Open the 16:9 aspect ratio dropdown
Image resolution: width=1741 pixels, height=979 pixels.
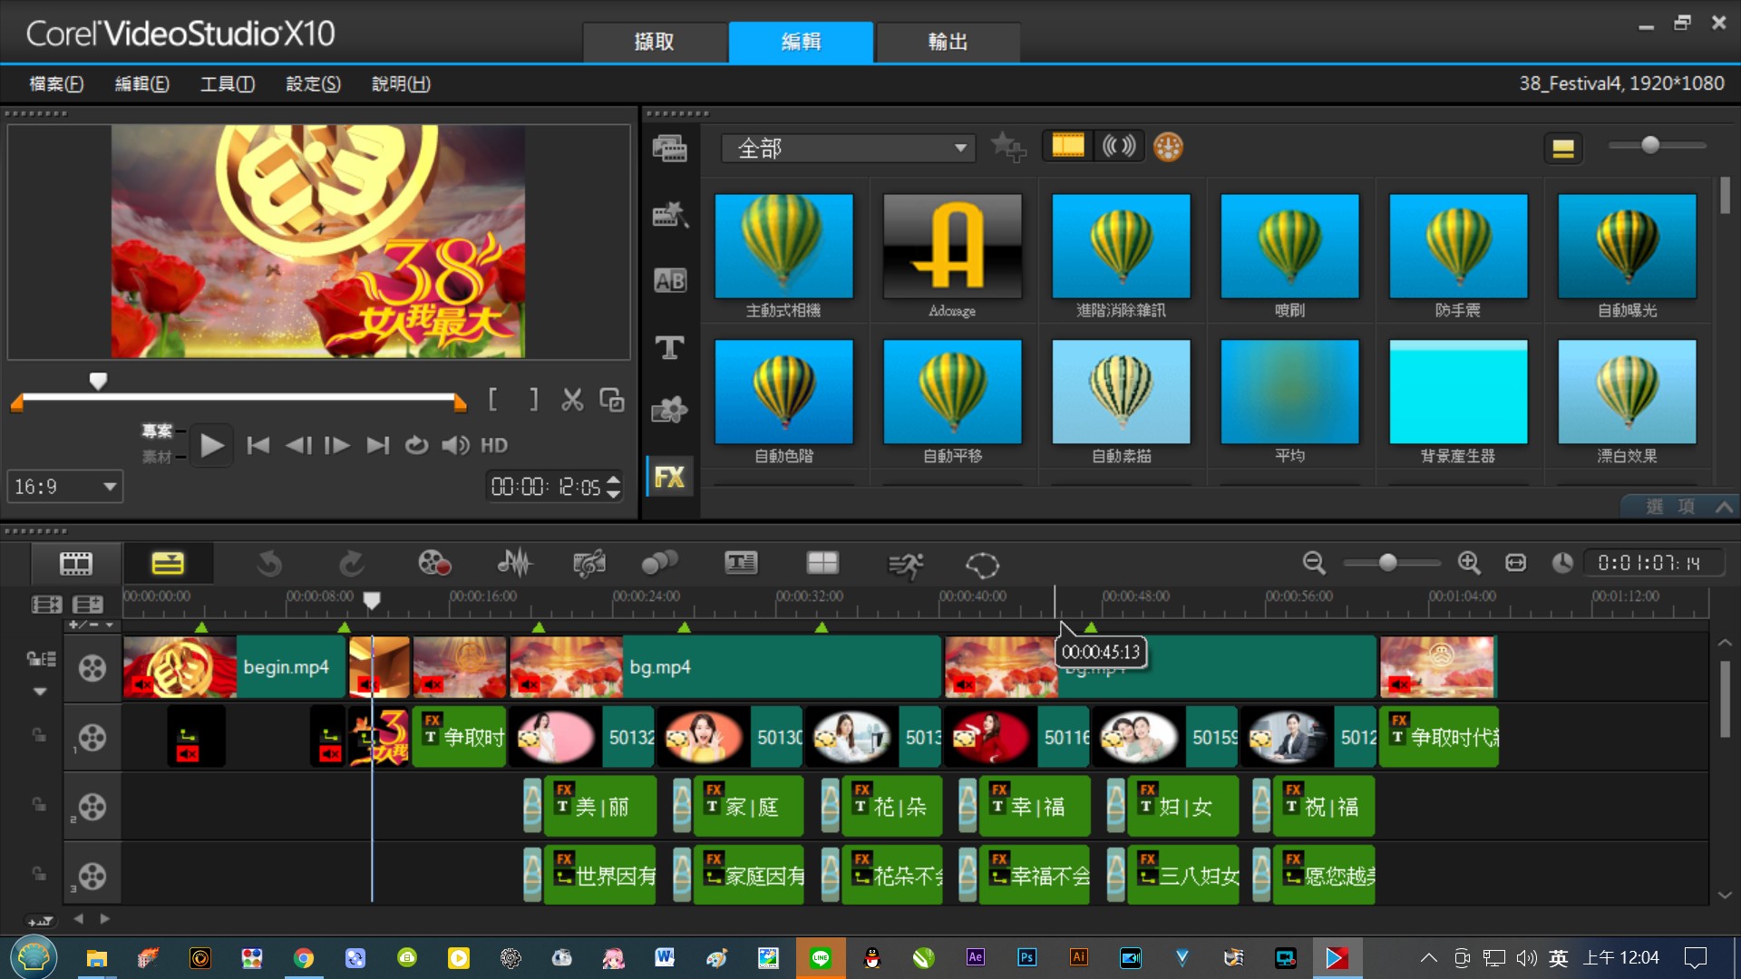pyautogui.click(x=65, y=487)
